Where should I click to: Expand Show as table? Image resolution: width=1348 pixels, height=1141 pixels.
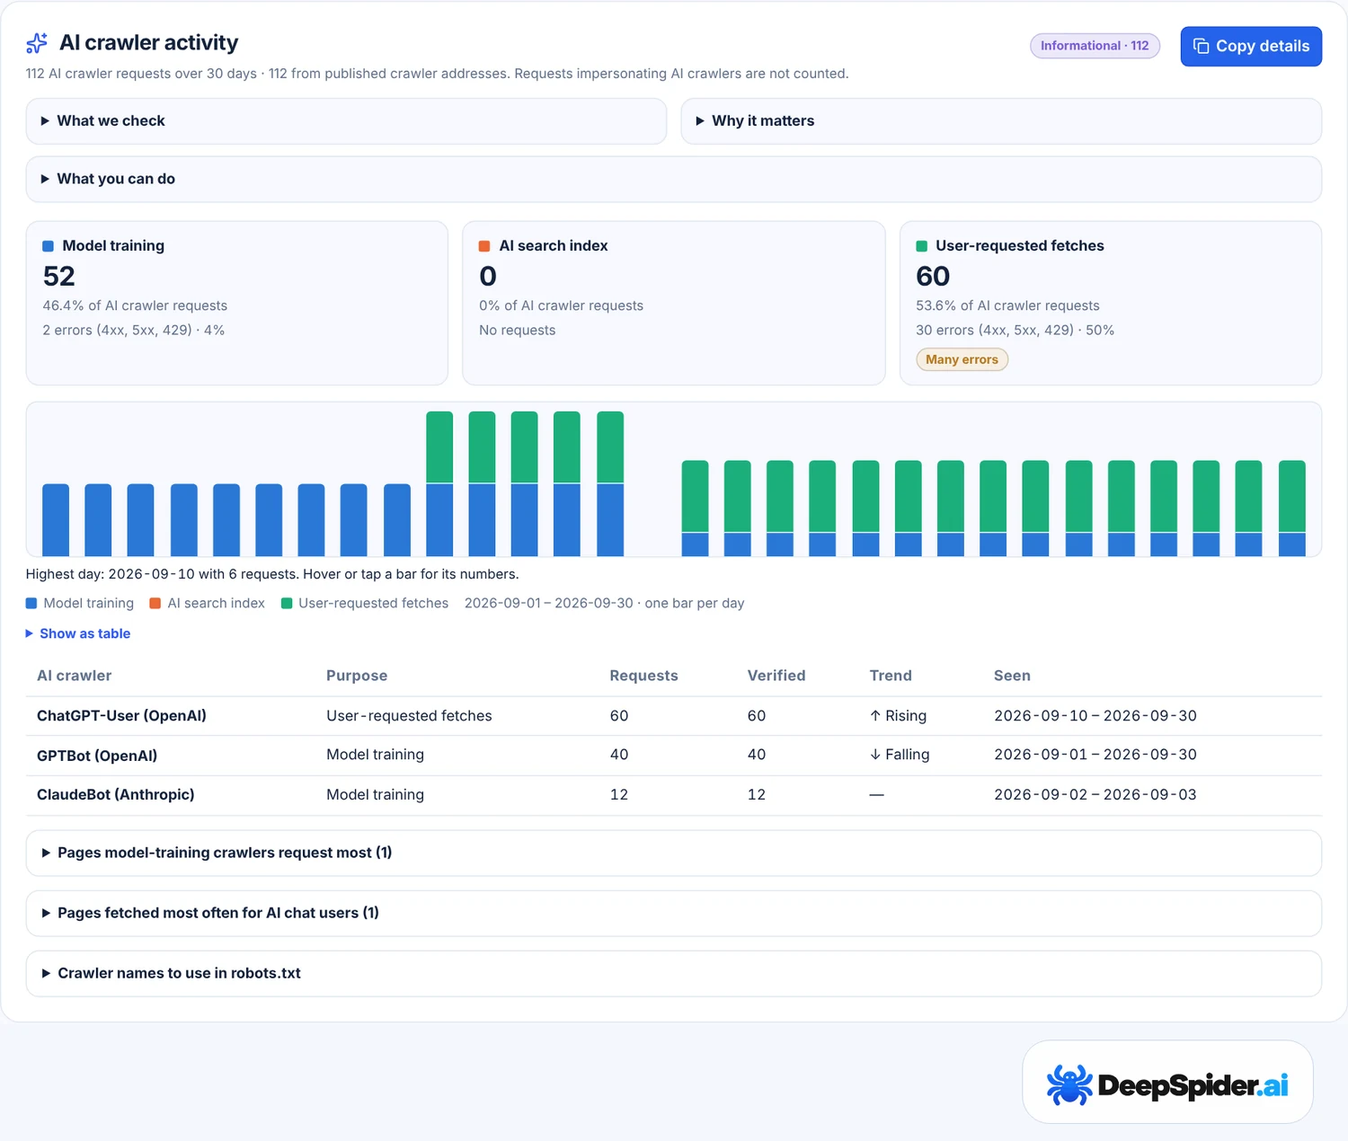click(x=78, y=634)
